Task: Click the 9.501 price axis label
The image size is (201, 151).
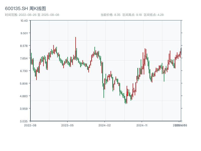Action: tap(24, 33)
